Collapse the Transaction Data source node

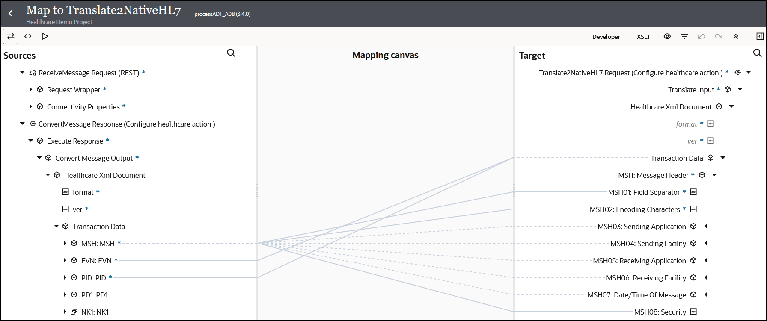[56, 226]
